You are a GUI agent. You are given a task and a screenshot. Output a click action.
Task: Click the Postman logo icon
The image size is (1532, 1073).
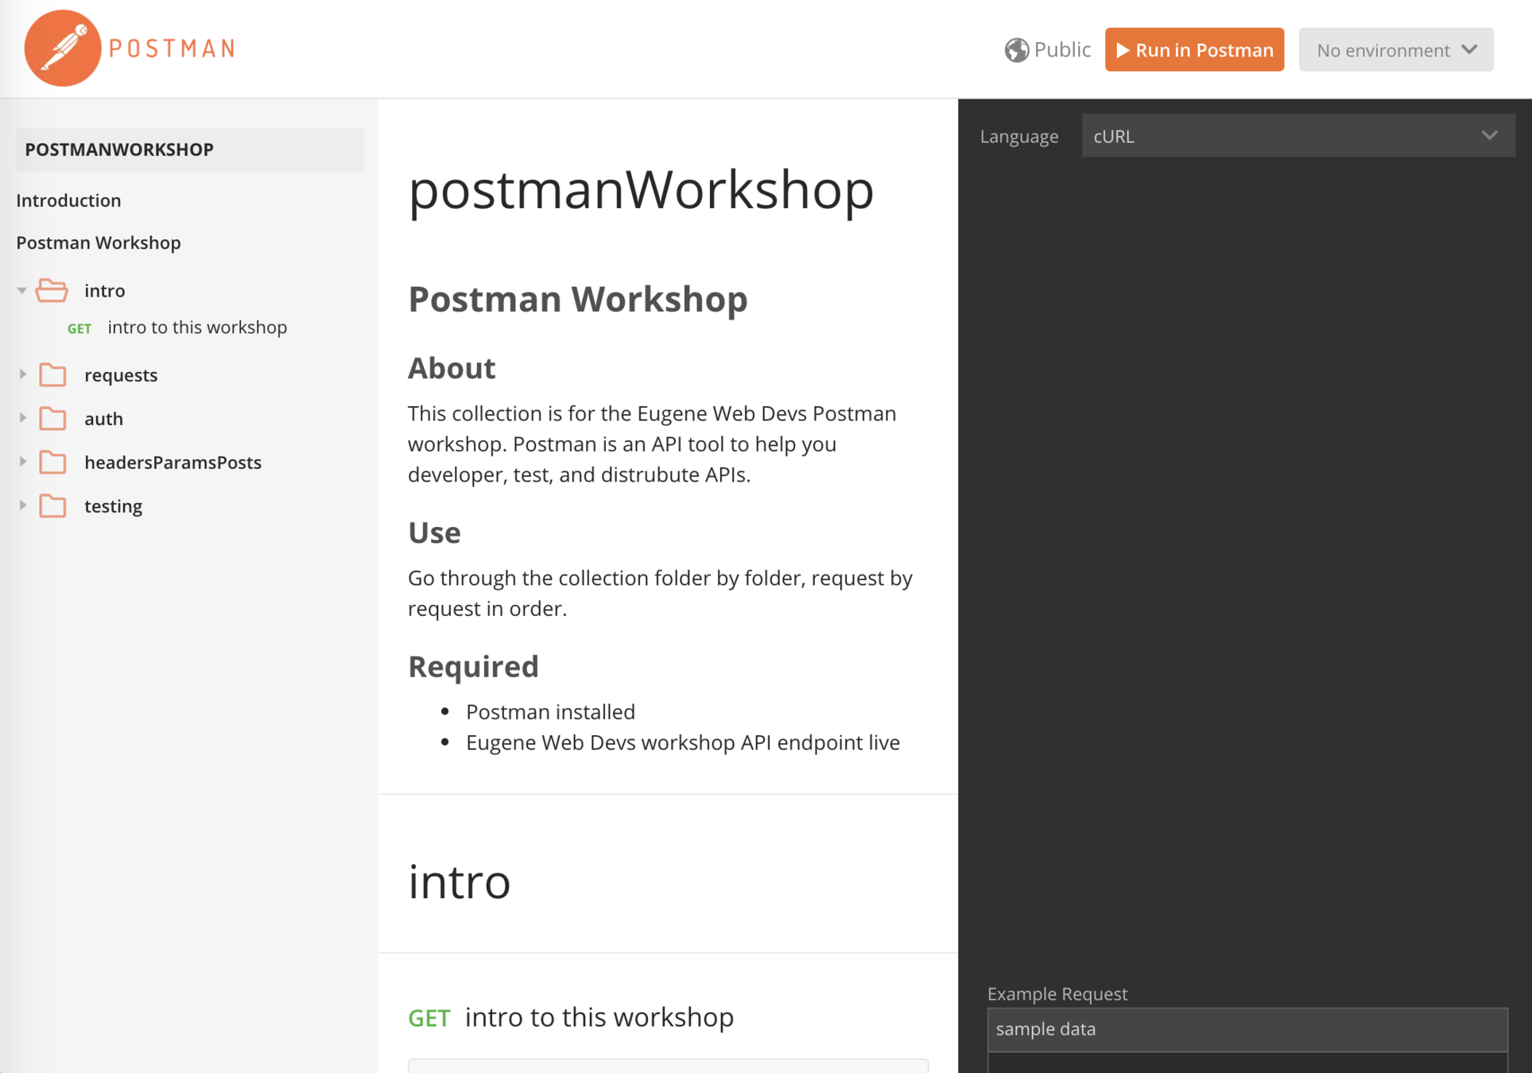coord(63,48)
